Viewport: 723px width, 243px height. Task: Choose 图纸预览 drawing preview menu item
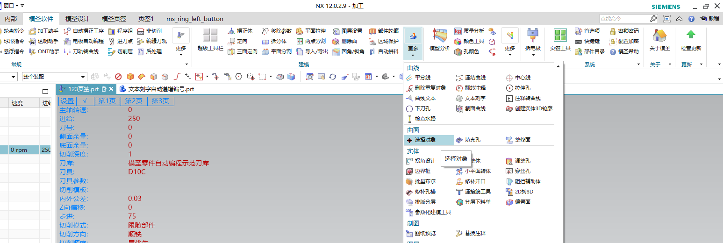coord(421,233)
